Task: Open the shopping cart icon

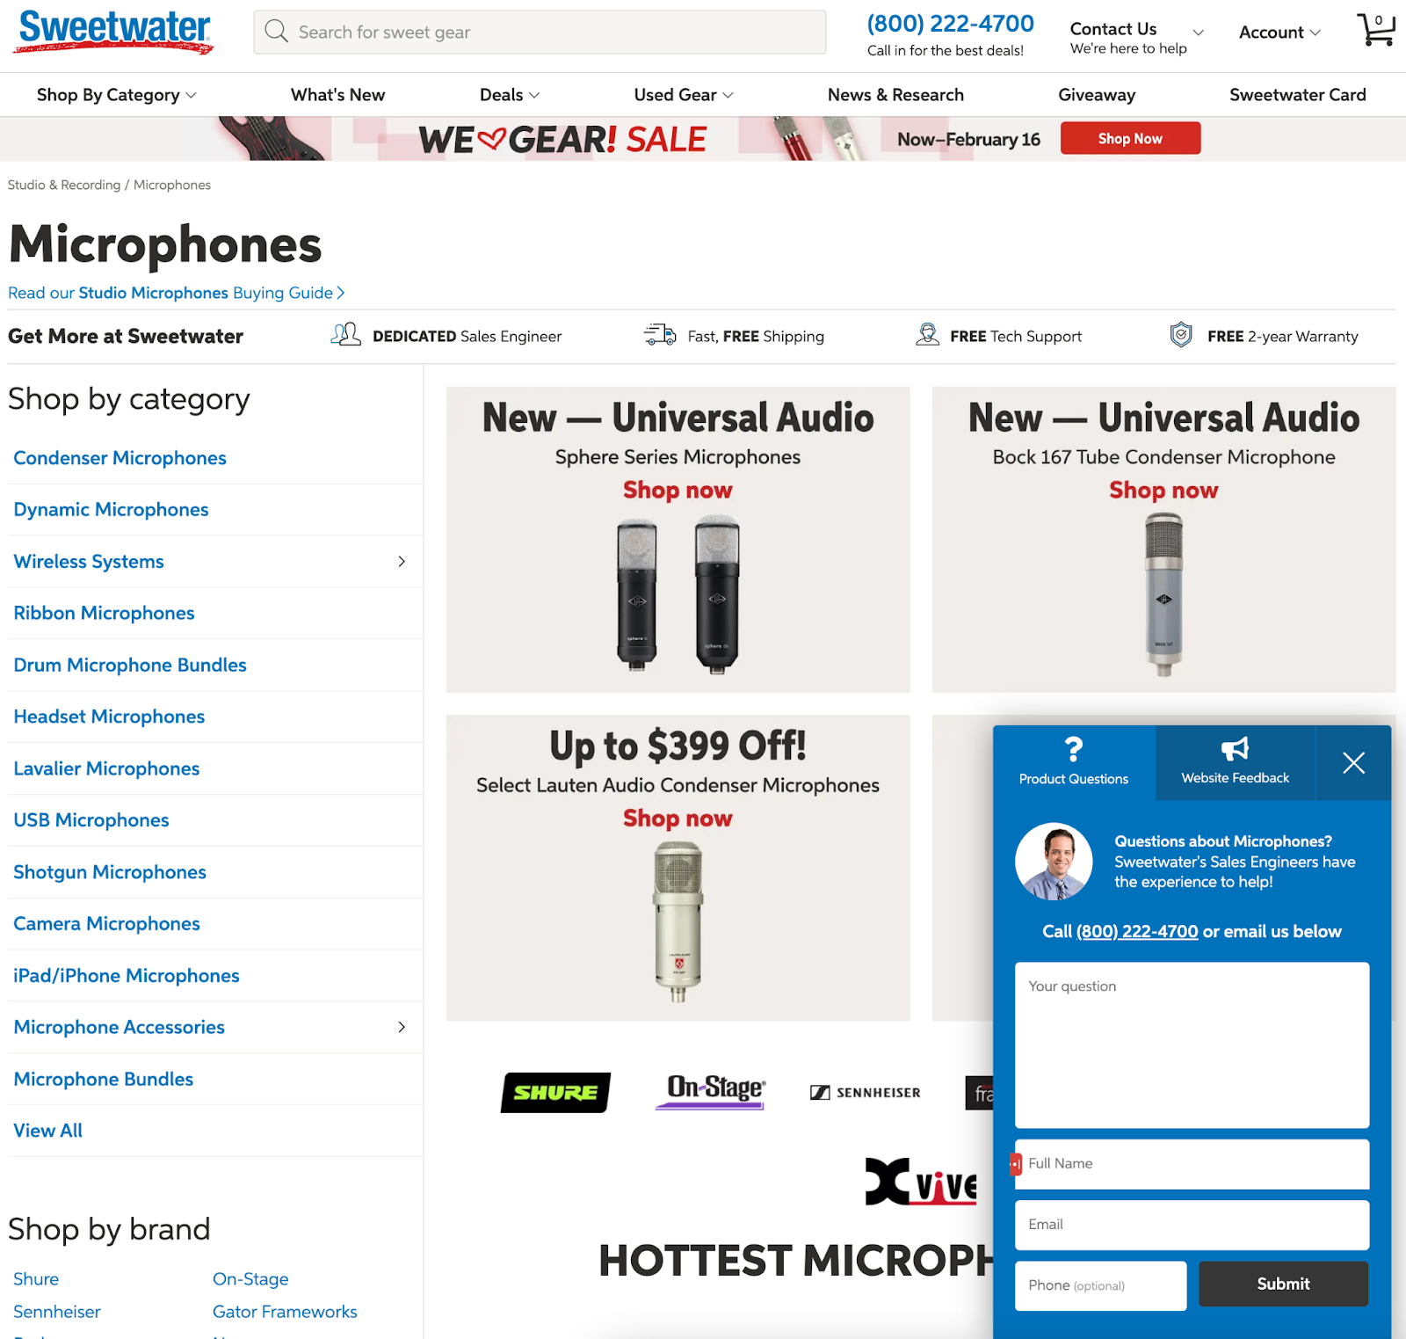Action: click(x=1376, y=29)
